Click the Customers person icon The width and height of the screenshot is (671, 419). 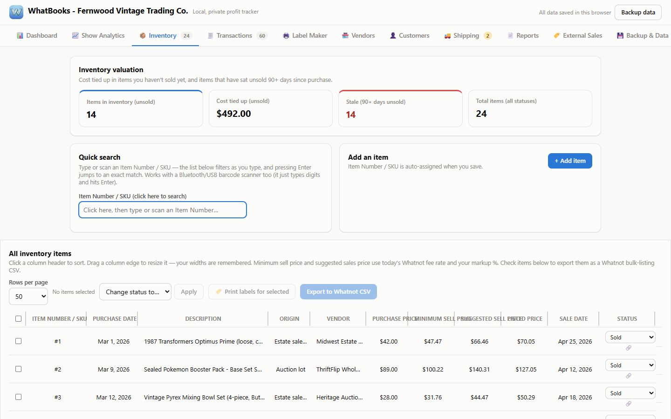tap(393, 35)
